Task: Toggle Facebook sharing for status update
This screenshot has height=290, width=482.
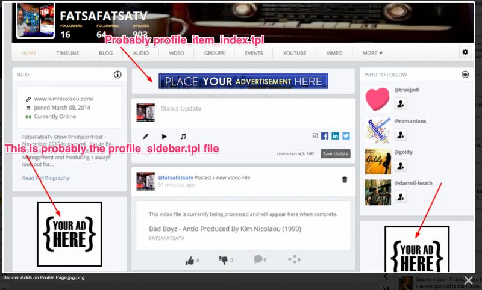Action: pyautogui.click(x=325, y=136)
